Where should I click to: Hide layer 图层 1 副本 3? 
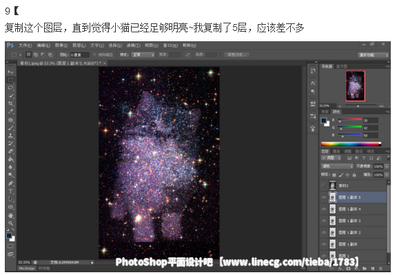tap(323, 221)
